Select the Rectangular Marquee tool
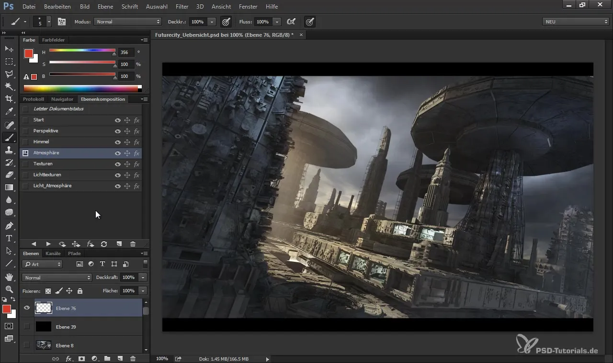Viewport: 613px width, 363px height. [9, 62]
